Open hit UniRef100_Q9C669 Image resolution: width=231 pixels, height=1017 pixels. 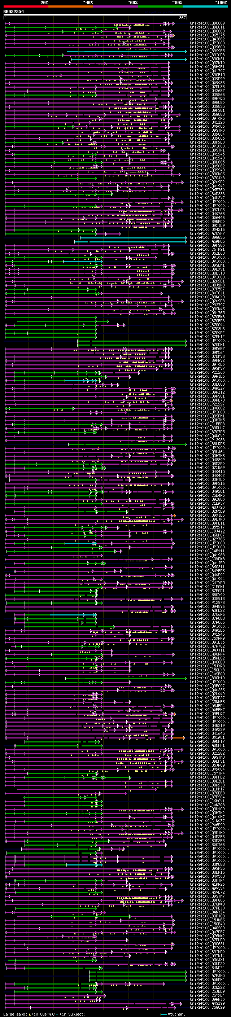[207, 23]
